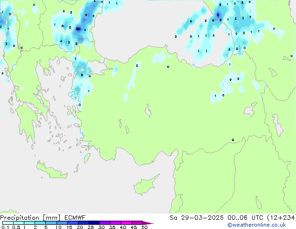
Task: Select the 30–35 mm purple legend swatch
Action: pyautogui.click(x=105, y=223)
